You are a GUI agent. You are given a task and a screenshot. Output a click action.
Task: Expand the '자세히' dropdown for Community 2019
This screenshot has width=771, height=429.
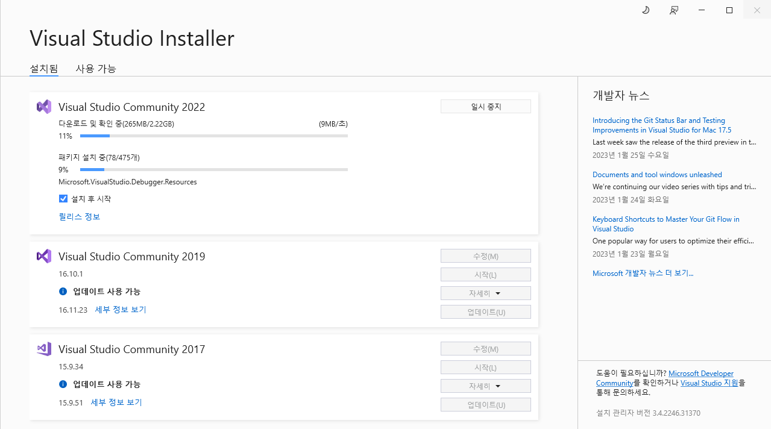point(485,293)
